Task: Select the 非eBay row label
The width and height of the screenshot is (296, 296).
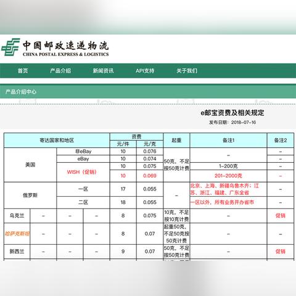Action: click(83, 152)
